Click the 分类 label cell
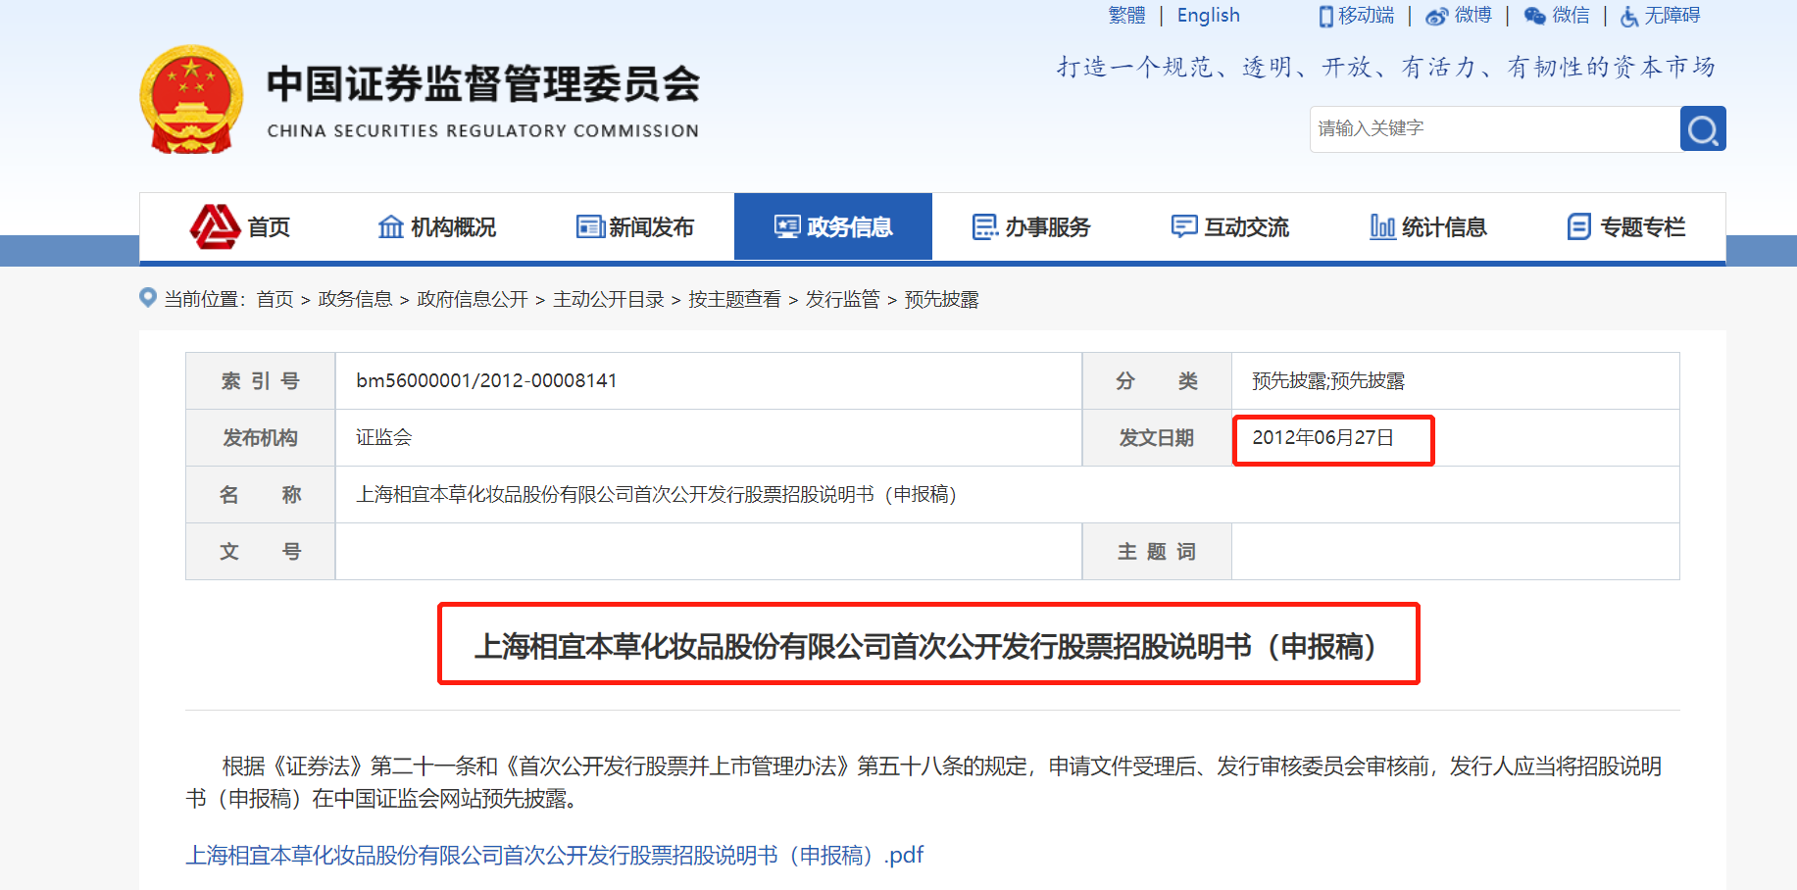 point(1157,380)
